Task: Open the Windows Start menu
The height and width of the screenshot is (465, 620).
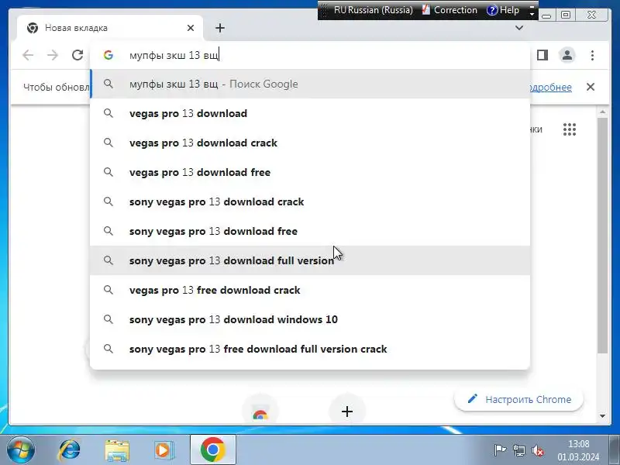Action: [20, 449]
